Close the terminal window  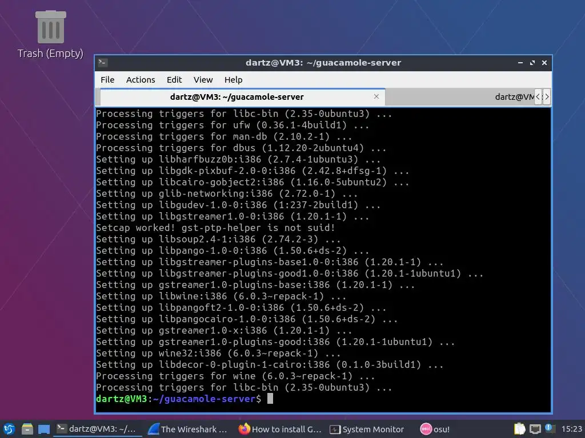(544, 63)
